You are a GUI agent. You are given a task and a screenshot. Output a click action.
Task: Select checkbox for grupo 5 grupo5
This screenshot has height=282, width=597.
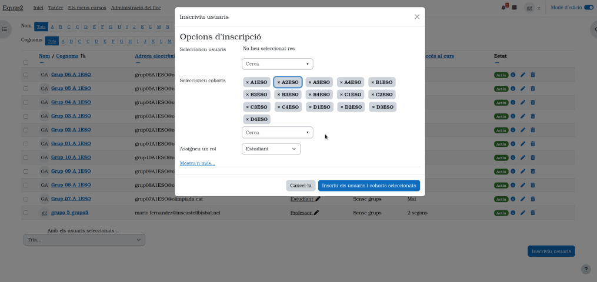click(x=26, y=213)
